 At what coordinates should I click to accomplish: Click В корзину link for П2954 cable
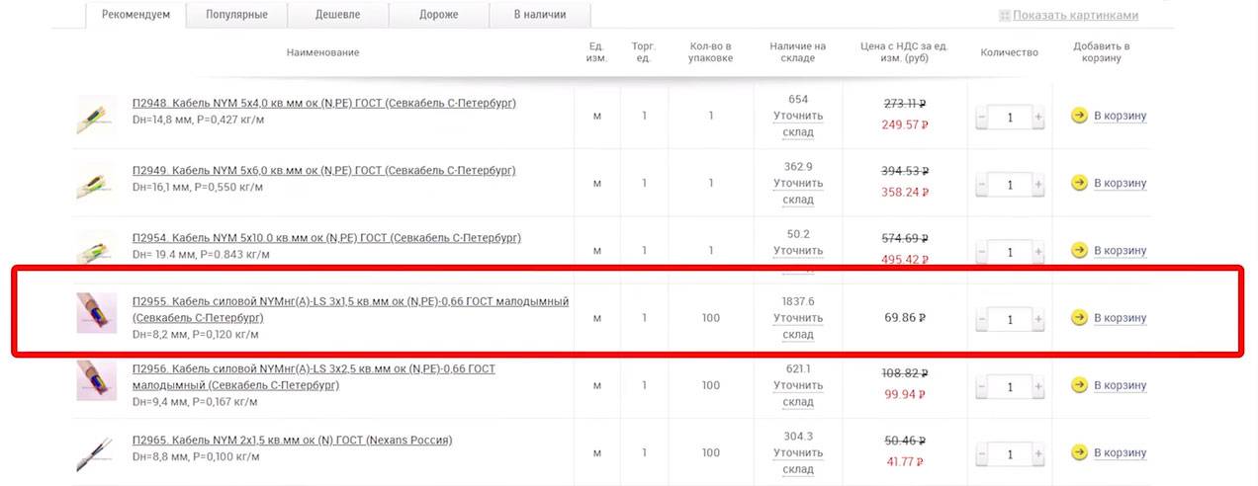[1120, 251]
